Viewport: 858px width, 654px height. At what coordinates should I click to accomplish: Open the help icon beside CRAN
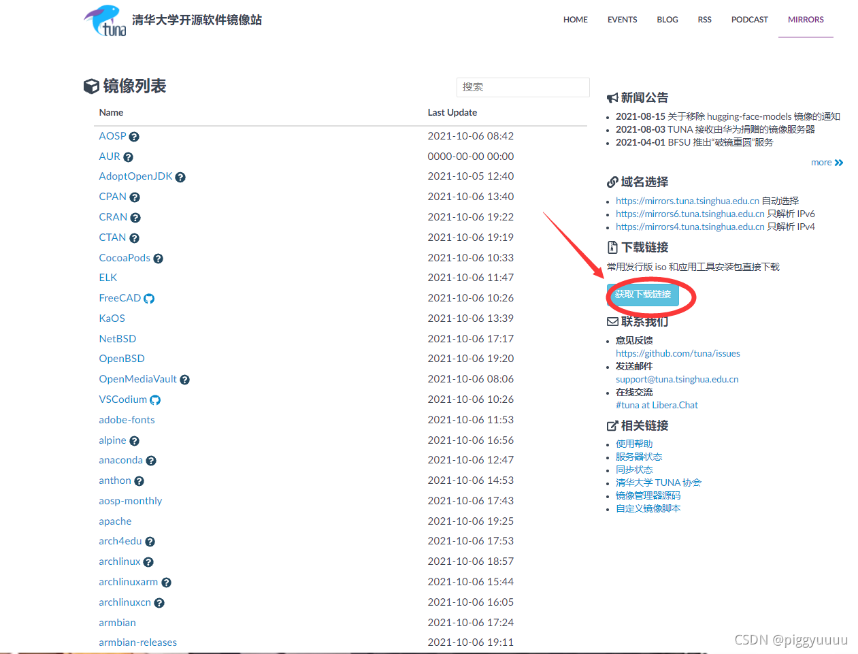135,218
